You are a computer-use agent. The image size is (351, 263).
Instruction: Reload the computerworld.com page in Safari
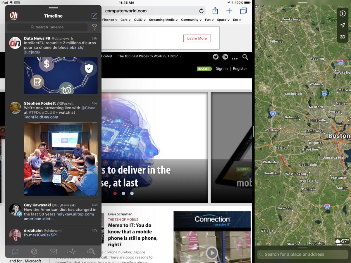tap(201, 11)
